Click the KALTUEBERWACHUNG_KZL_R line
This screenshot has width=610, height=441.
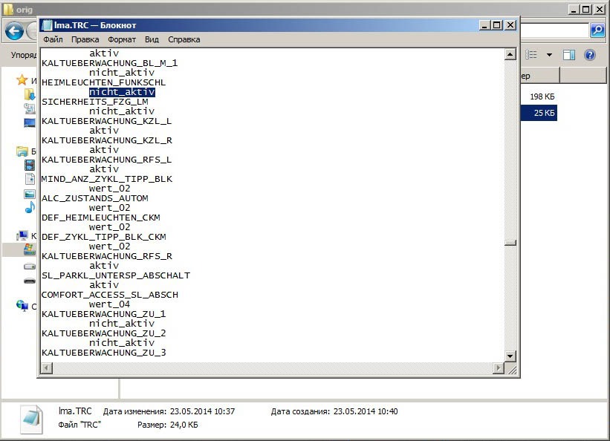click(106, 140)
